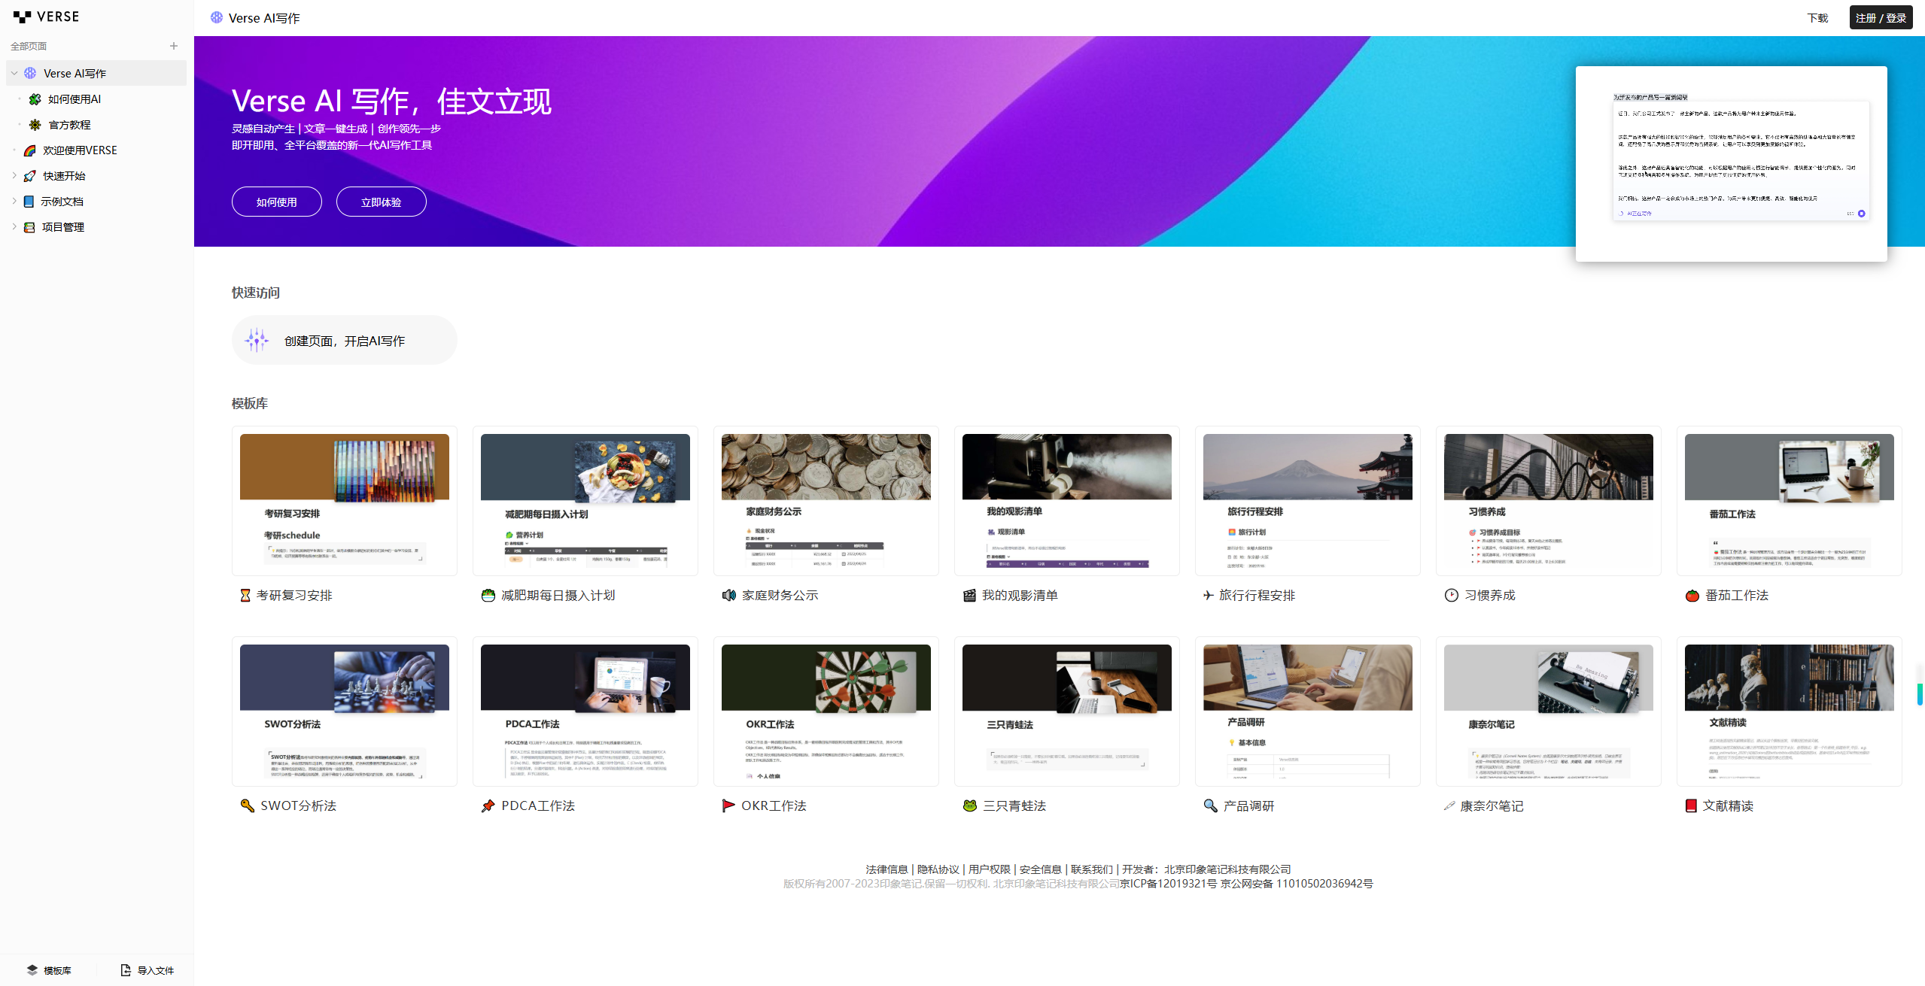Click the 安全信息 footer link

coord(1041,869)
